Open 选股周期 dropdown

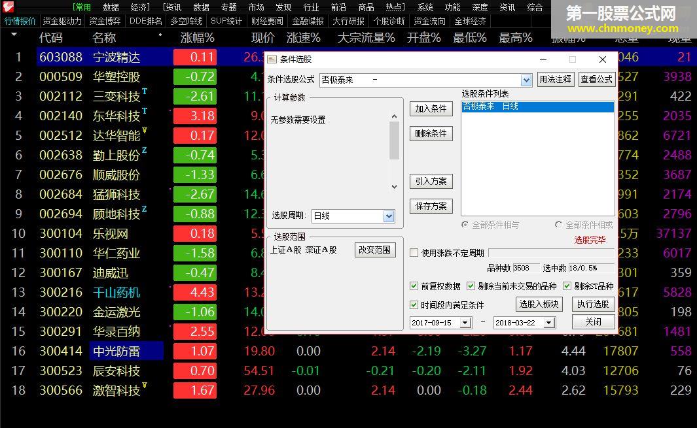[389, 216]
